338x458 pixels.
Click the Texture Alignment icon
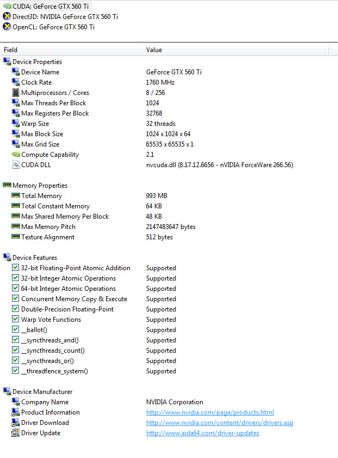coord(16,236)
